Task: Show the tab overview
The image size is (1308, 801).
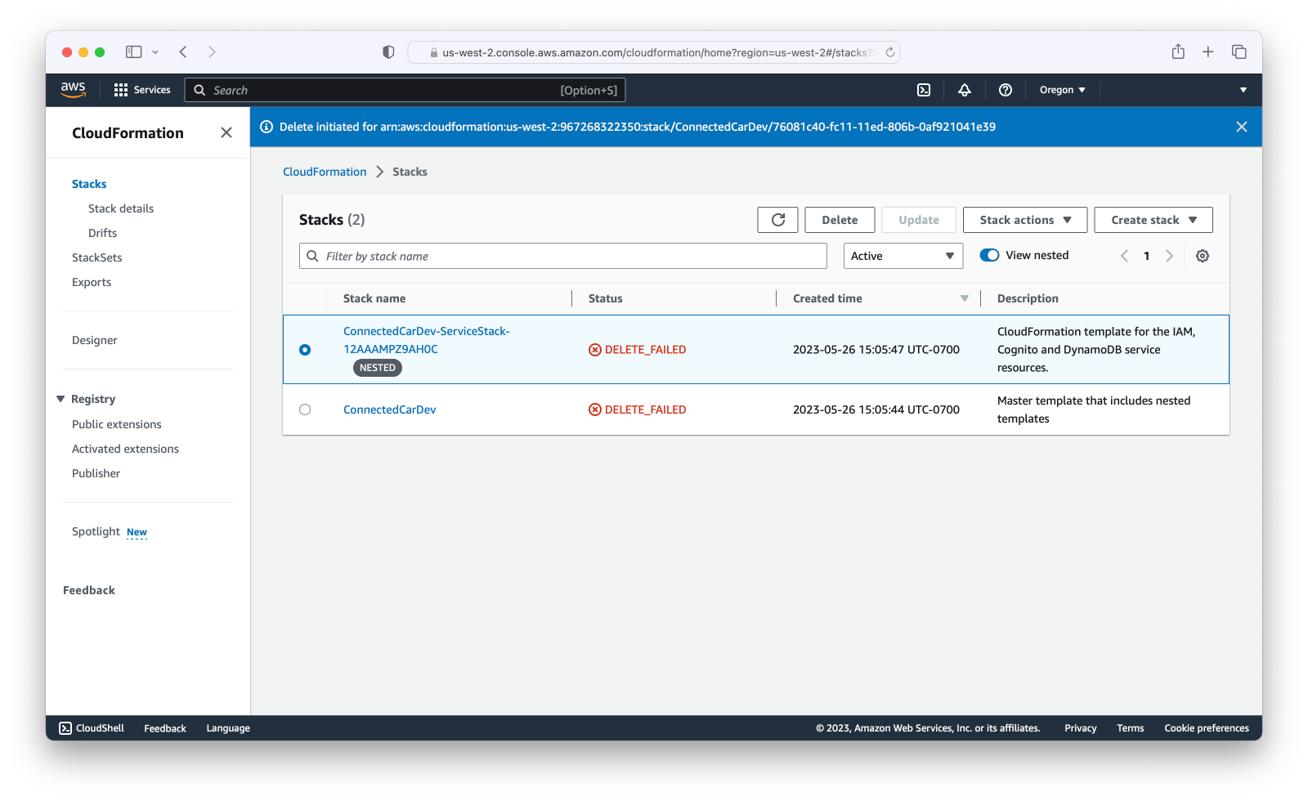Action: 1239,51
